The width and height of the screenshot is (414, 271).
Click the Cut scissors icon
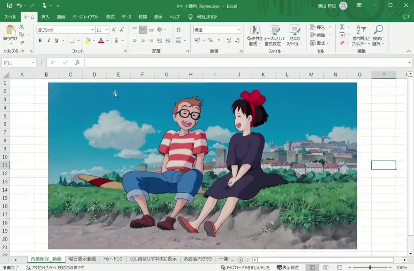pyautogui.click(x=21, y=27)
